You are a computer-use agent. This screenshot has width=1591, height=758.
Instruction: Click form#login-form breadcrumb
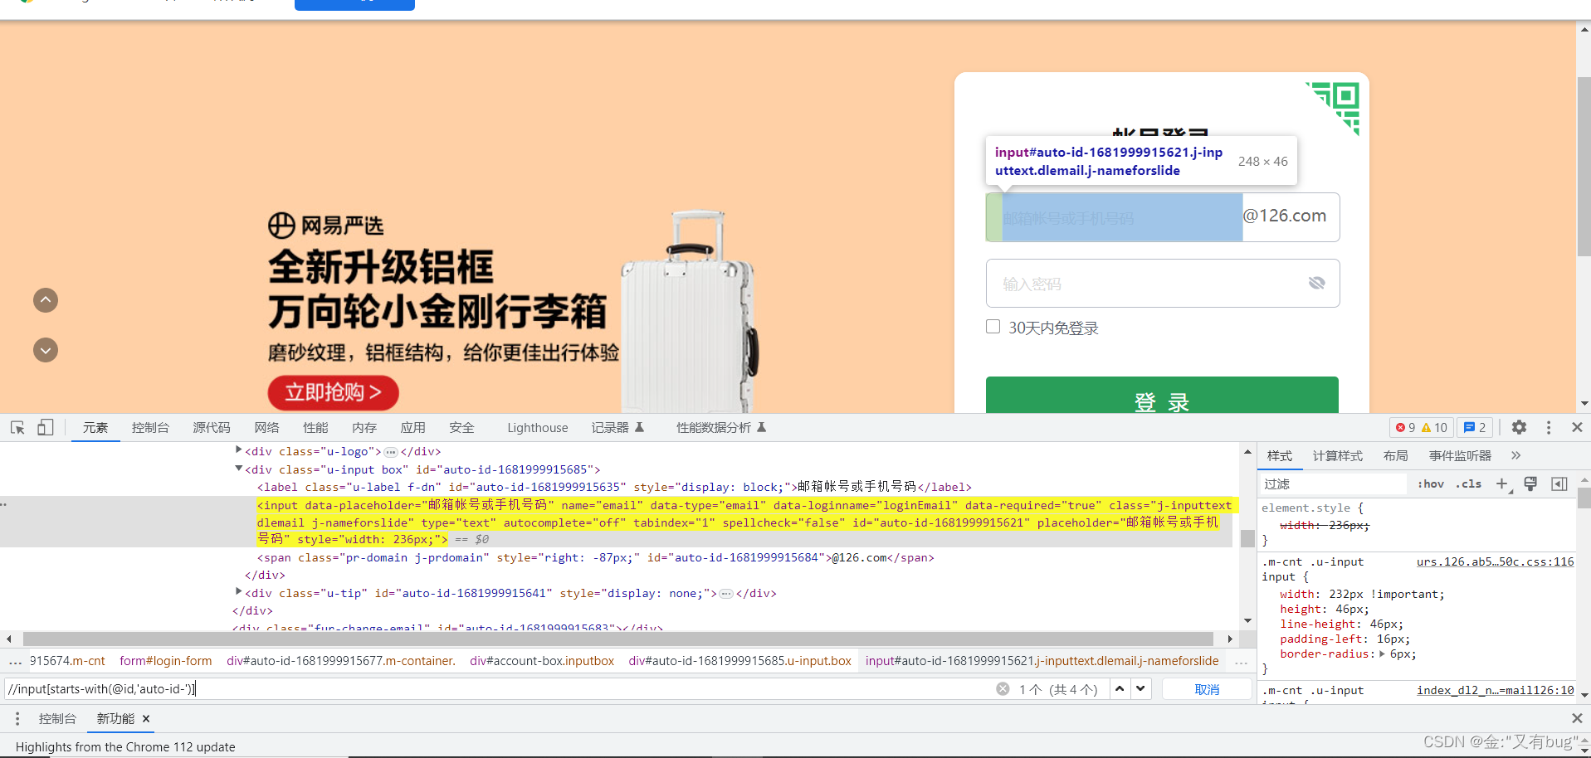coord(165,661)
